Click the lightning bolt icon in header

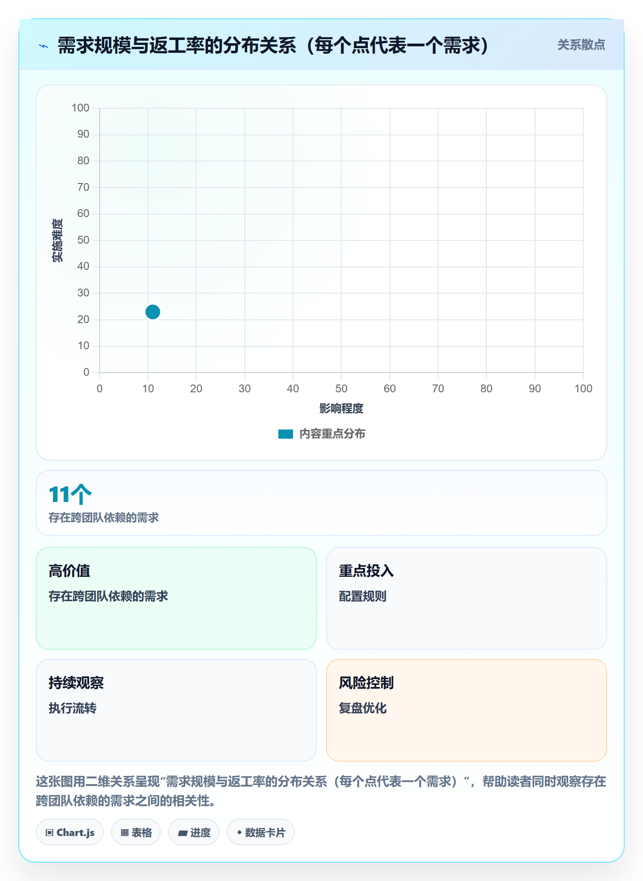pos(44,46)
